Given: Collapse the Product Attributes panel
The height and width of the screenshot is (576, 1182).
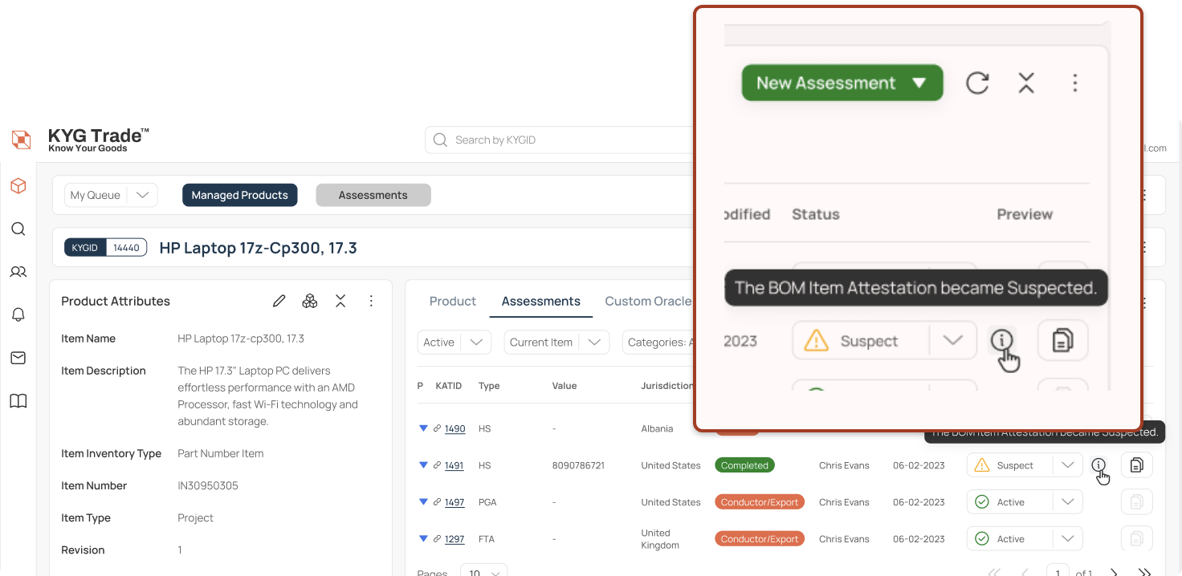Looking at the screenshot, I should (340, 301).
